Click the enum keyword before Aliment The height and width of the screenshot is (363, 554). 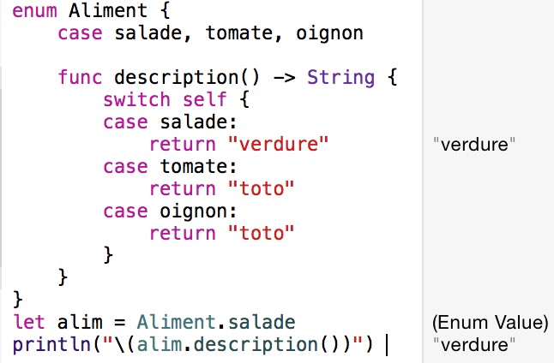click(34, 10)
